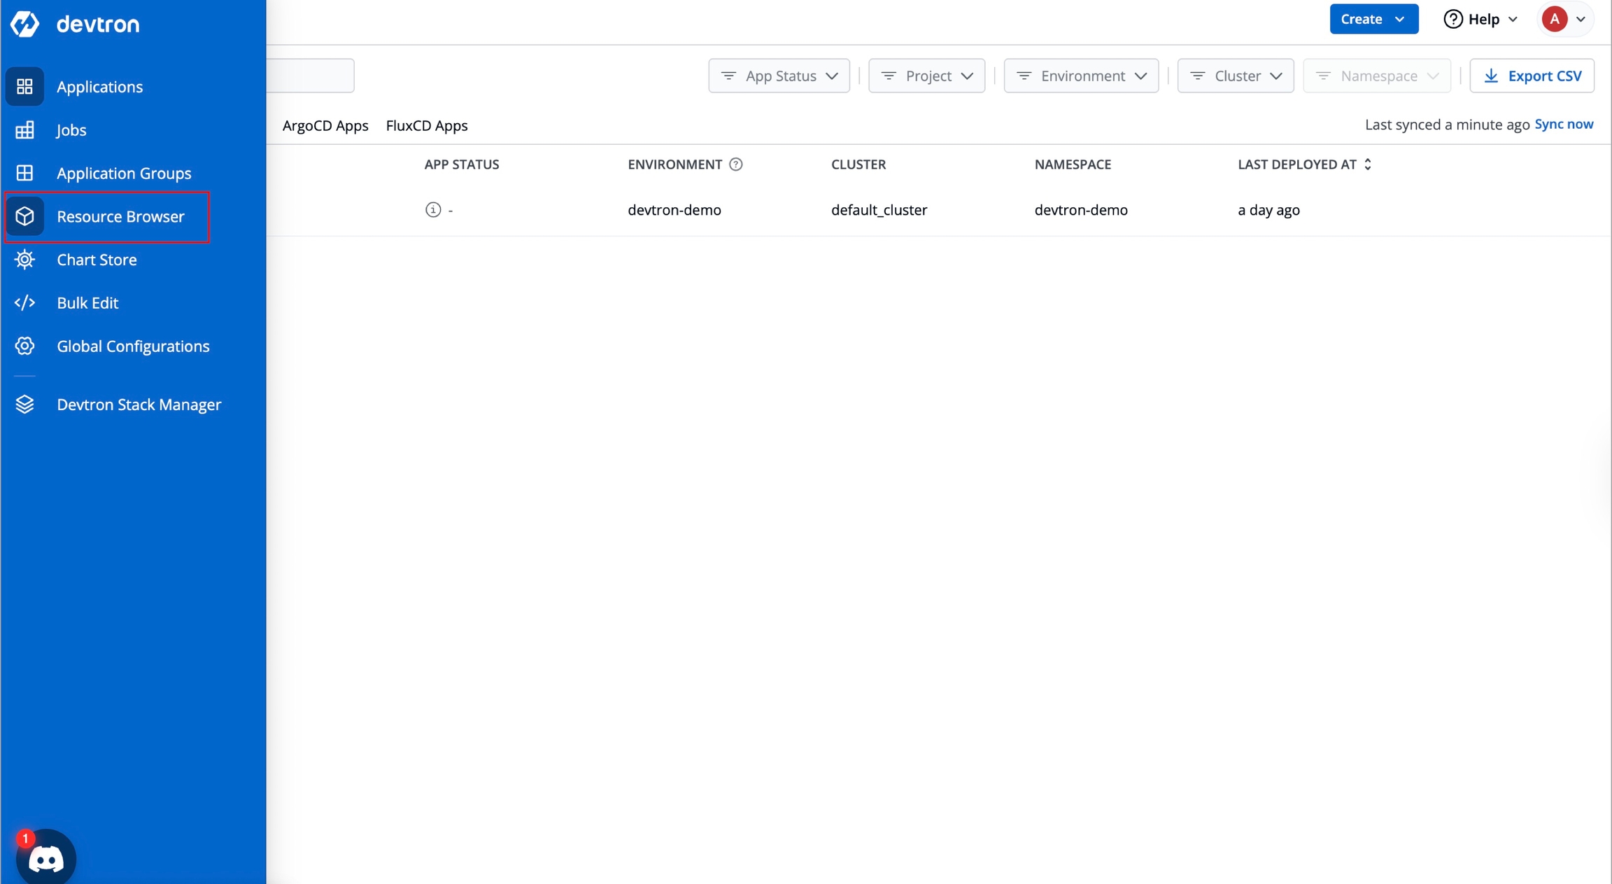
Task: Open Application Groups icon
Action: pyautogui.click(x=25, y=173)
